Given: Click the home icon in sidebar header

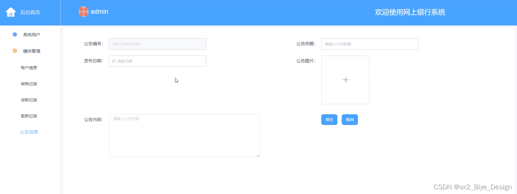Looking at the screenshot, I should coord(11,12).
